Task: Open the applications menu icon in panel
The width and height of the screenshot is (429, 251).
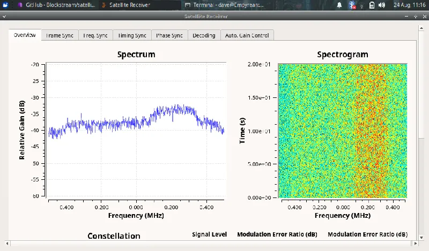Action: [5, 5]
